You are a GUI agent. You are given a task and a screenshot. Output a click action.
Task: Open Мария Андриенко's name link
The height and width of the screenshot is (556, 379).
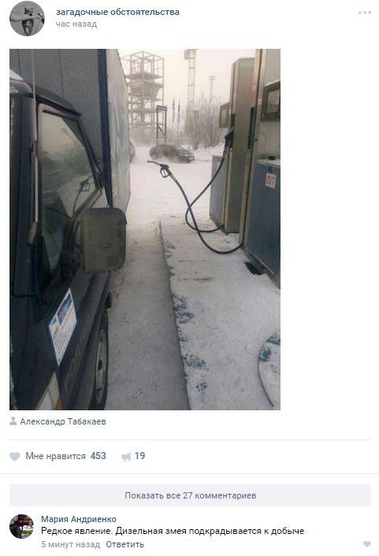pos(79,519)
